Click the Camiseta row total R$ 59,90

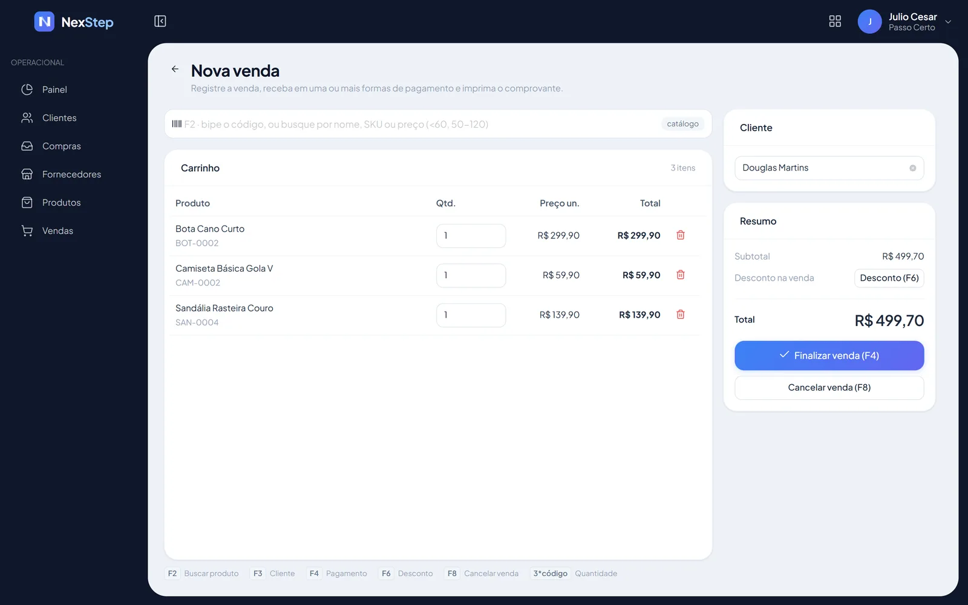point(641,275)
